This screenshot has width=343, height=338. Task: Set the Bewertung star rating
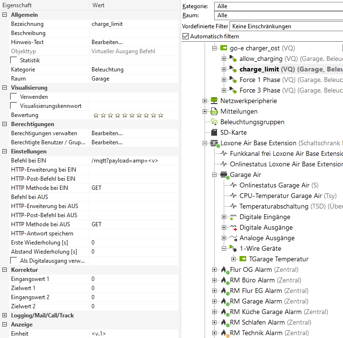[x=128, y=115]
